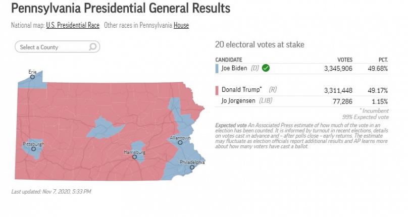Click the green winner checkmark next to Joe Biden

266,68
